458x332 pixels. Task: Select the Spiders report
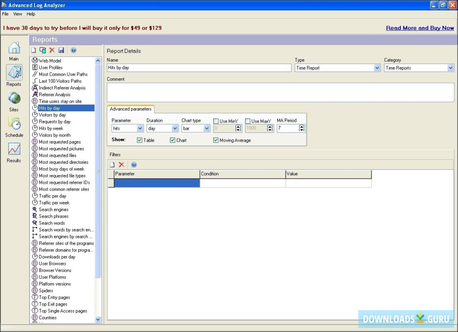tap(46, 290)
